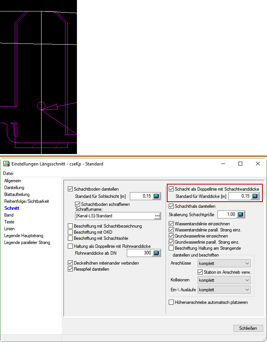Click calculator icon for Rohrwanddicke ab DN
Image resolution: width=267 pixels, height=342 pixels.
point(156,253)
